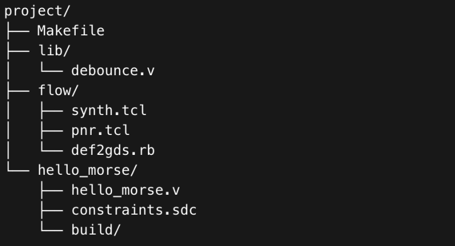Select the lib/ folder
This screenshot has width=455, height=246.
click(54, 51)
